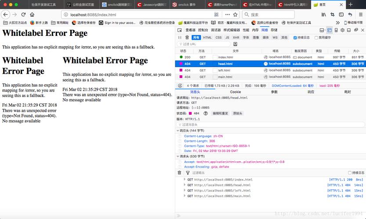Open page actions three-dot menu
This screenshot has width=366, height=219.
tap(227, 14)
